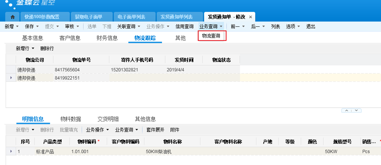381x165 pixels.
Task: Switch to the 财务信息 tab
Action: pos(107,38)
